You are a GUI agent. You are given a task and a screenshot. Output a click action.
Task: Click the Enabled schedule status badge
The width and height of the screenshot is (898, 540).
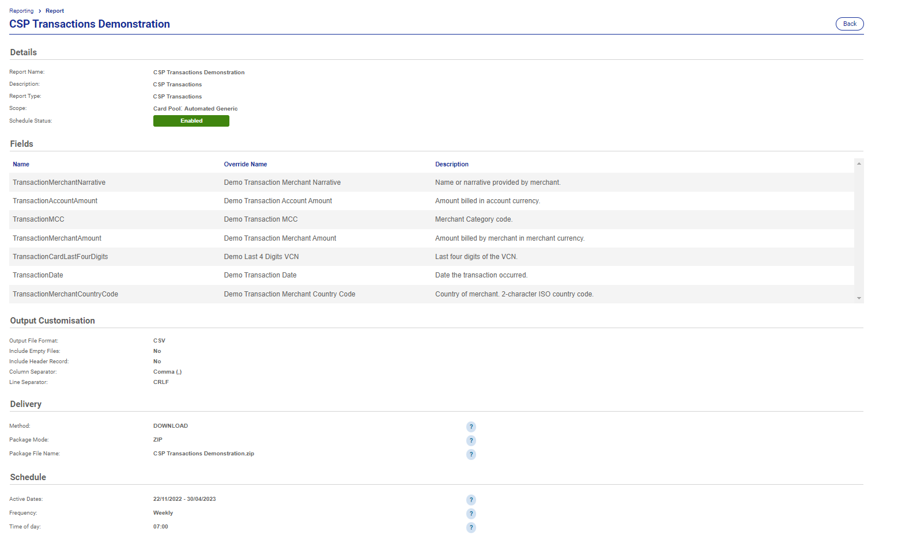(x=191, y=121)
